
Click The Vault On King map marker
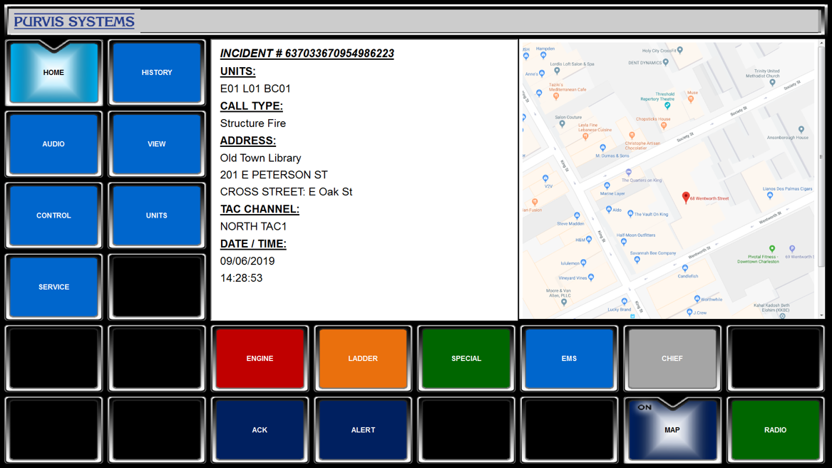630,213
